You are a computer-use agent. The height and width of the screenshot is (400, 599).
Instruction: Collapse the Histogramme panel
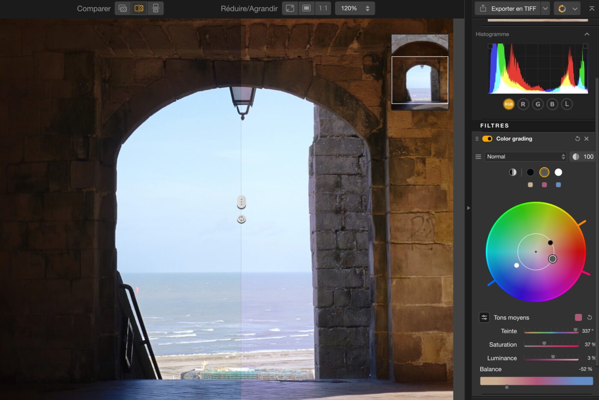[x=587, y=34]
